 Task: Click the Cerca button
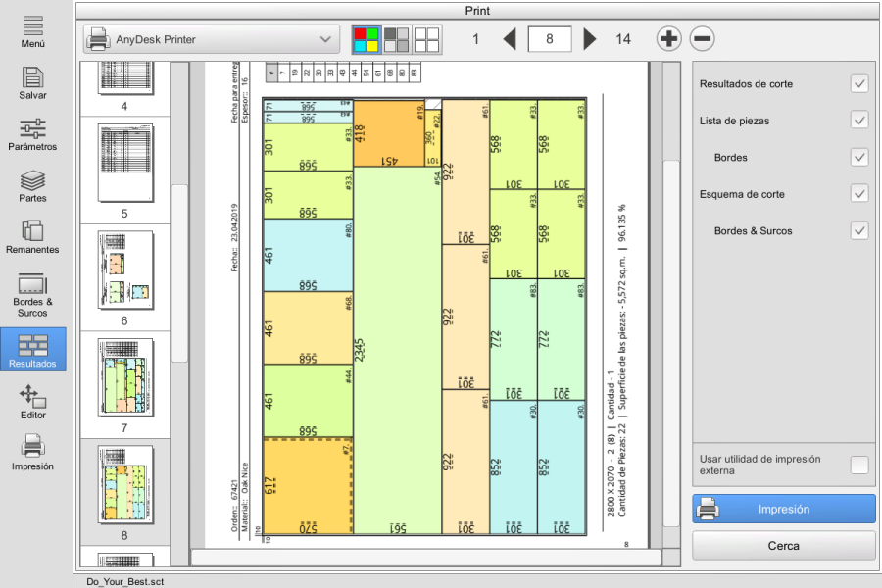[x=784, y=545]
